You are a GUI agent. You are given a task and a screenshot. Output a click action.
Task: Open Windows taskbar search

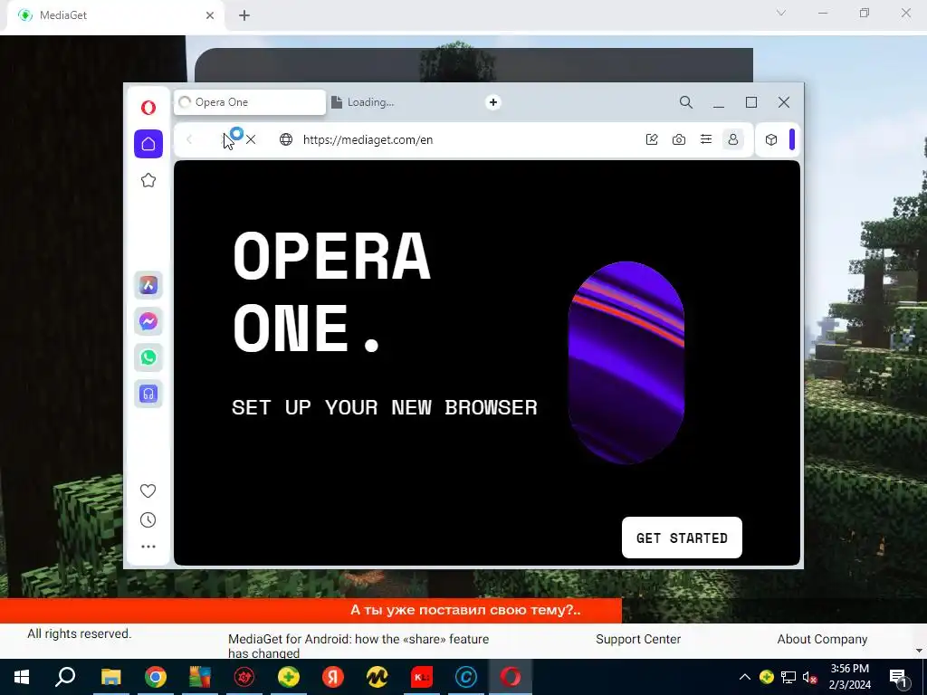point(65,677)
